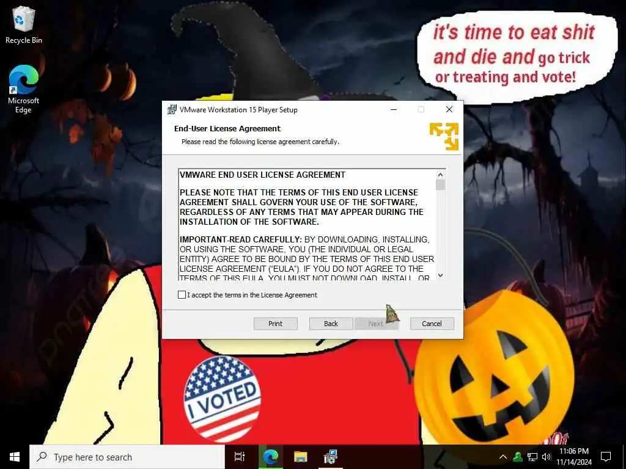Viewport: 626px width, 469px height.
Task: Click the "VMWARE END USER LICENSE AGREEMENT" heading
Action: [262, 175]
